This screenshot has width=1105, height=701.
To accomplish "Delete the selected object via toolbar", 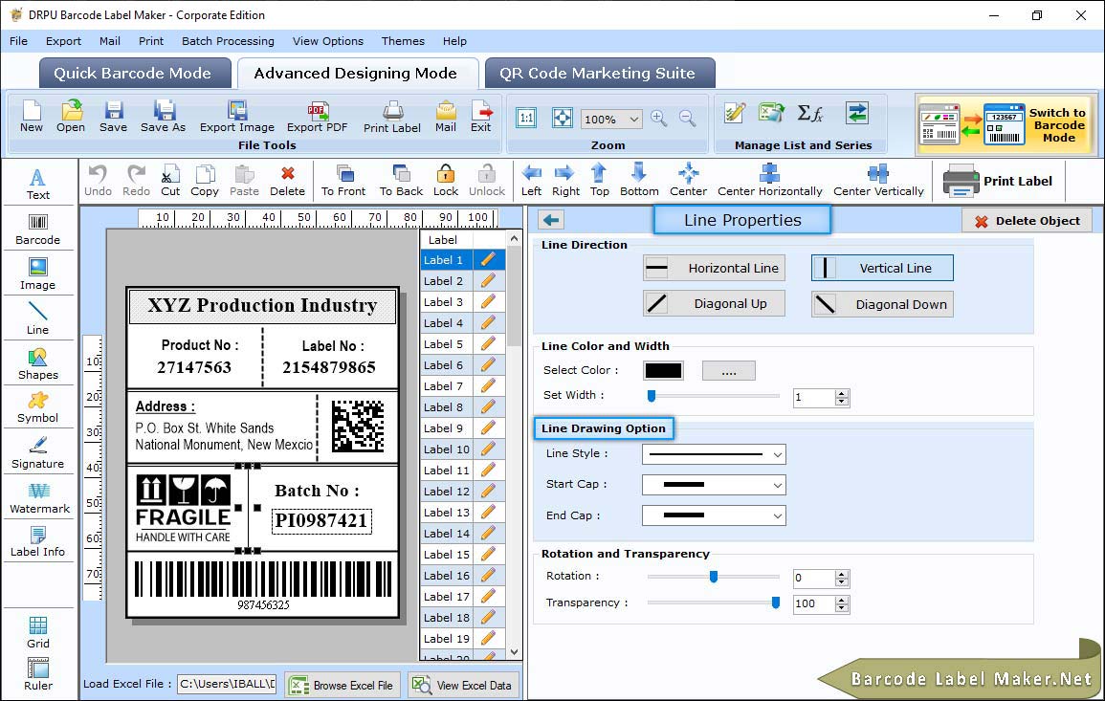I will point(288,181).
